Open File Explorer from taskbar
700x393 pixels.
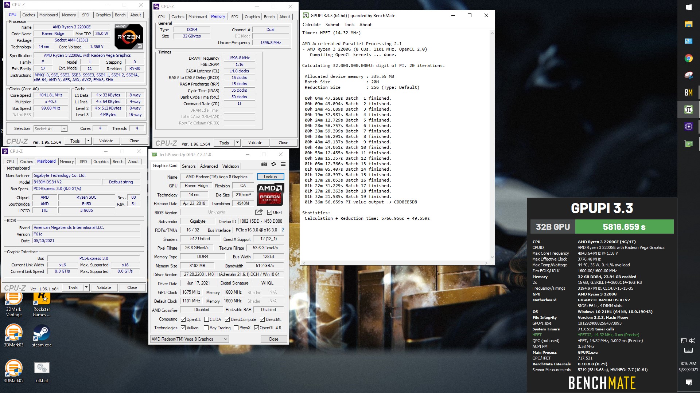pos(689,24)
